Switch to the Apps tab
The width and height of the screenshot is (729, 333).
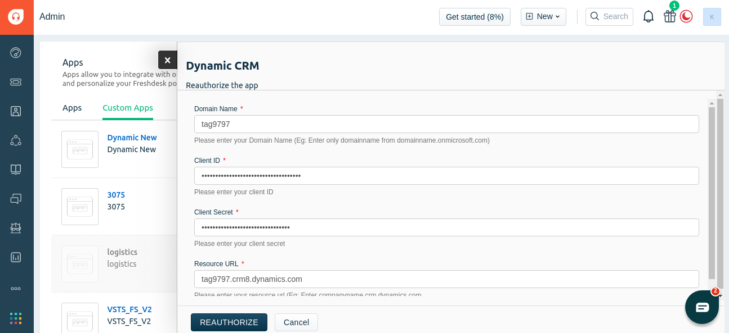72,108
